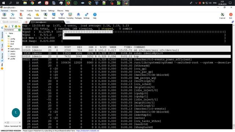Open the taskbar search icon
The image size is (235, 132).
point(11,3)
